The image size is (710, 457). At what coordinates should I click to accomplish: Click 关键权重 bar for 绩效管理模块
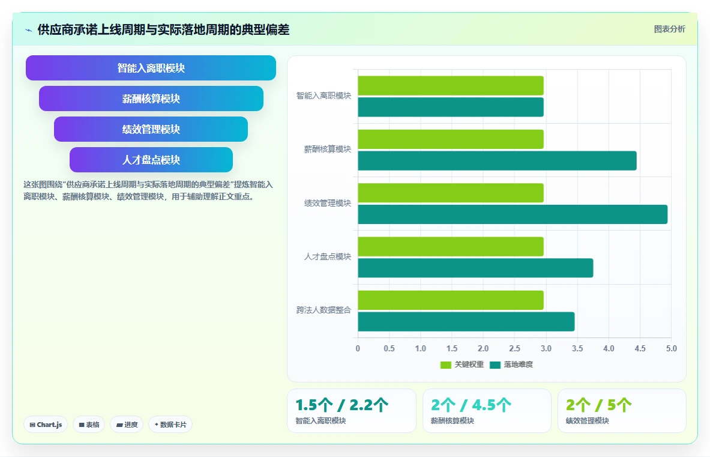tap(451, 193)
